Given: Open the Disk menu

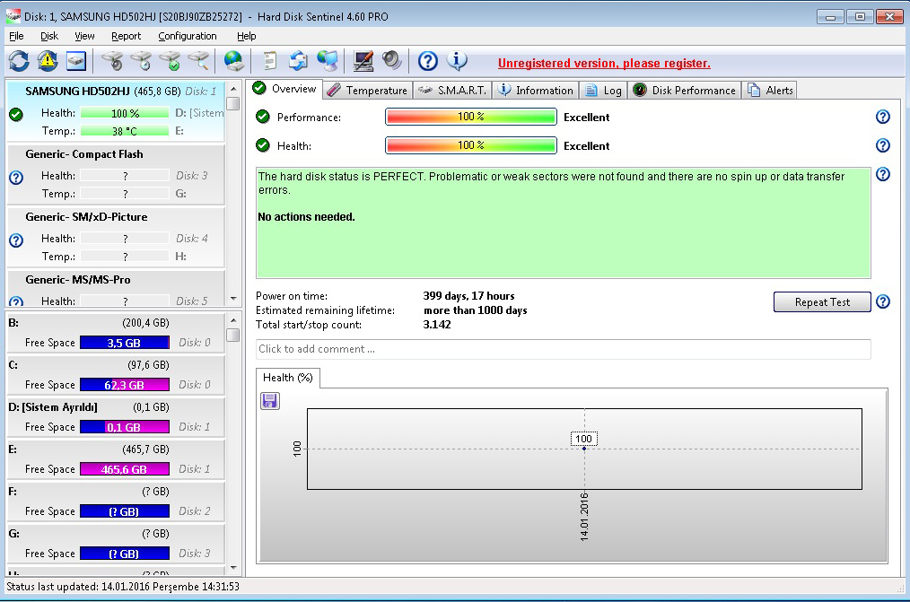Looking at the screenshot, I should (49, 36).
